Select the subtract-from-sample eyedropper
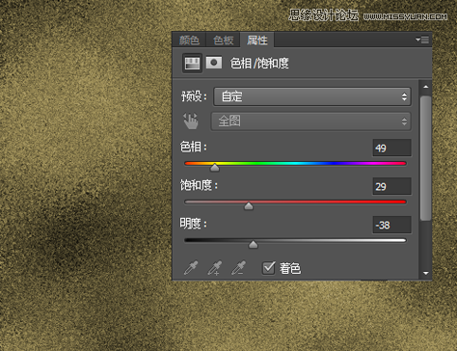Viewport: 457px width, 351px height. pyautogui.click(x=238, y=268)
